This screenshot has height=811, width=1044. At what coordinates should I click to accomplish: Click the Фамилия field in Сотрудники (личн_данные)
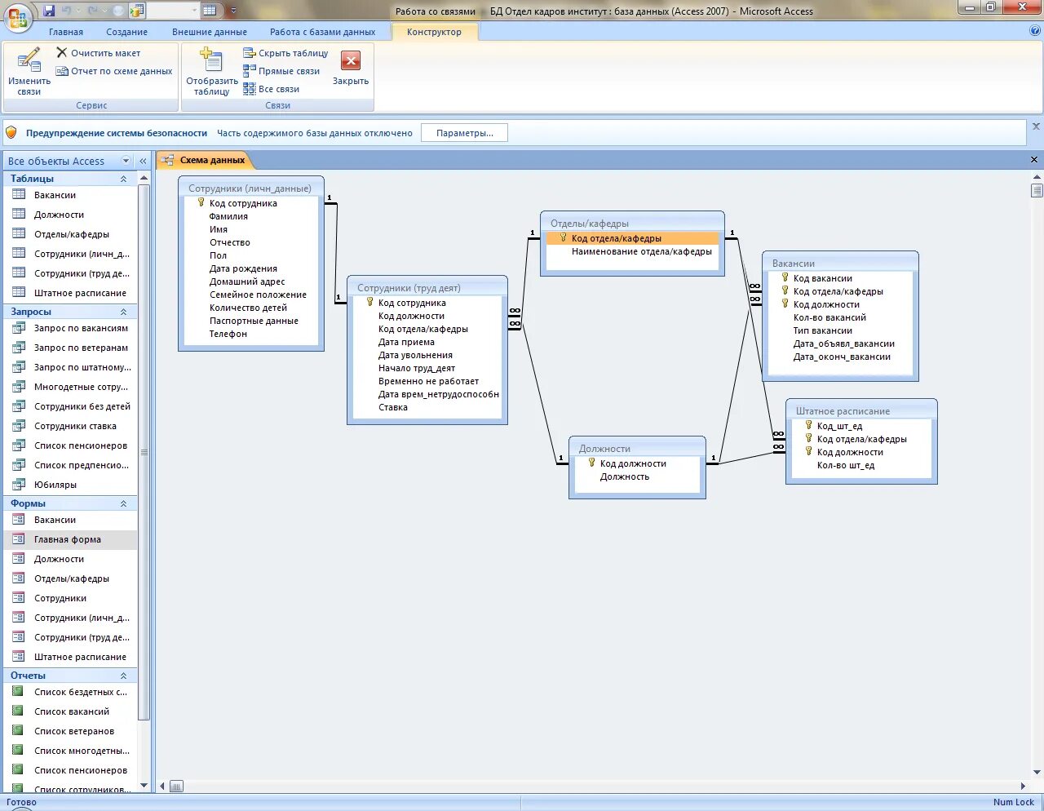[228, 216]
